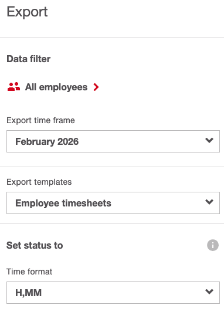224x312 pixels.
Task: Select the Employee timesheets value text
Action: pyautogui.click(x=63, y=203)
